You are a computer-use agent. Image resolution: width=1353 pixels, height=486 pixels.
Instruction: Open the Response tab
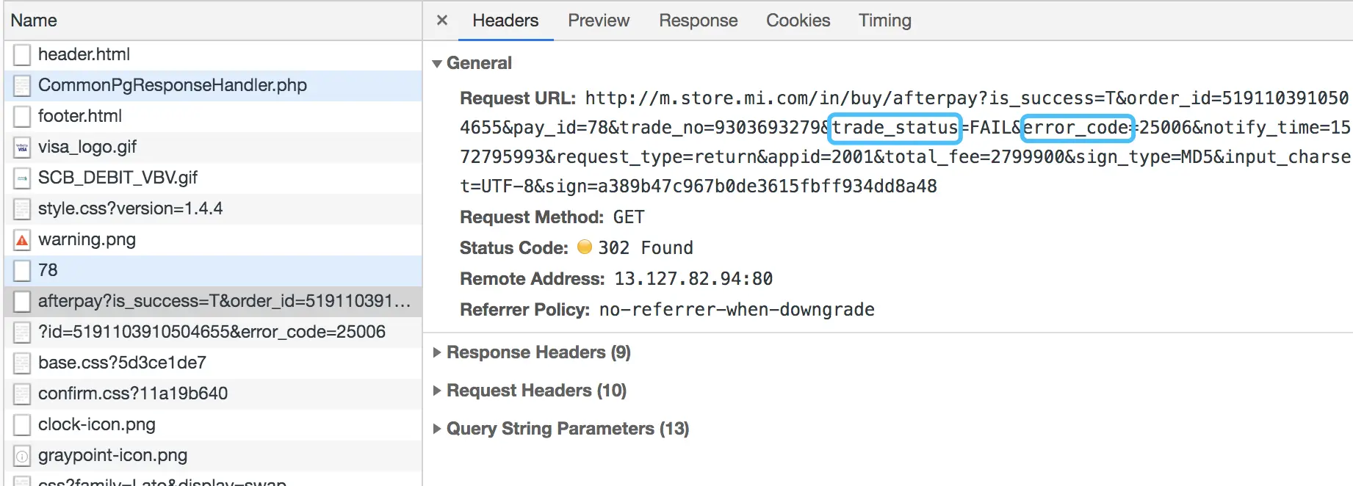coord(698,21)
